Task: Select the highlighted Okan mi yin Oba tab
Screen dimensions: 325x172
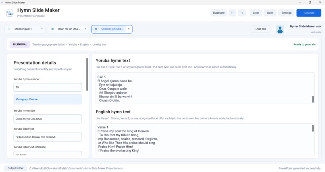Action: coord(112,29)
